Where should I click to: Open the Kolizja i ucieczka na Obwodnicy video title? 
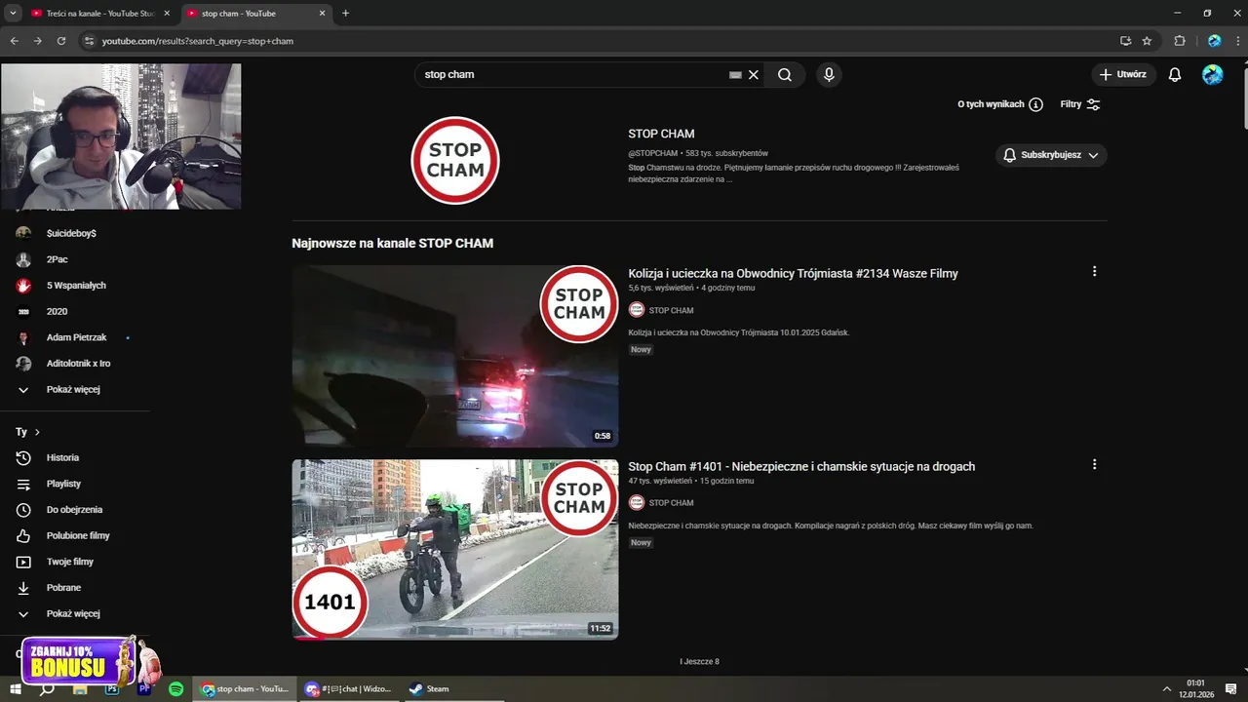(x=793, y=274)
